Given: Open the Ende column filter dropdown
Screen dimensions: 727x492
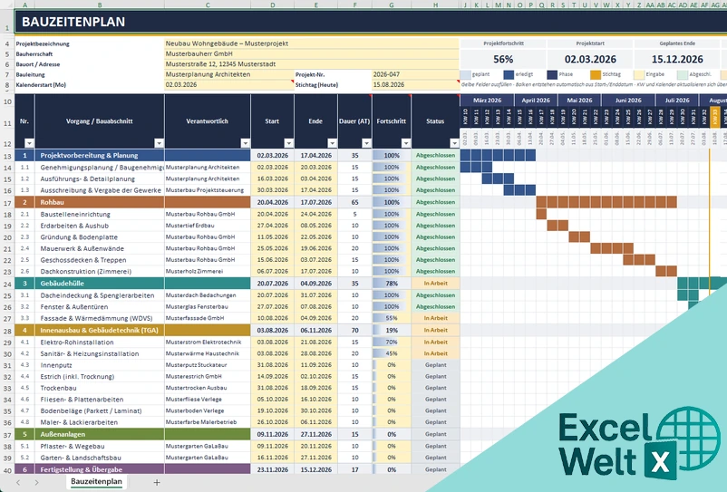Looking at the screenshot, I should click(x=332, y=143).
